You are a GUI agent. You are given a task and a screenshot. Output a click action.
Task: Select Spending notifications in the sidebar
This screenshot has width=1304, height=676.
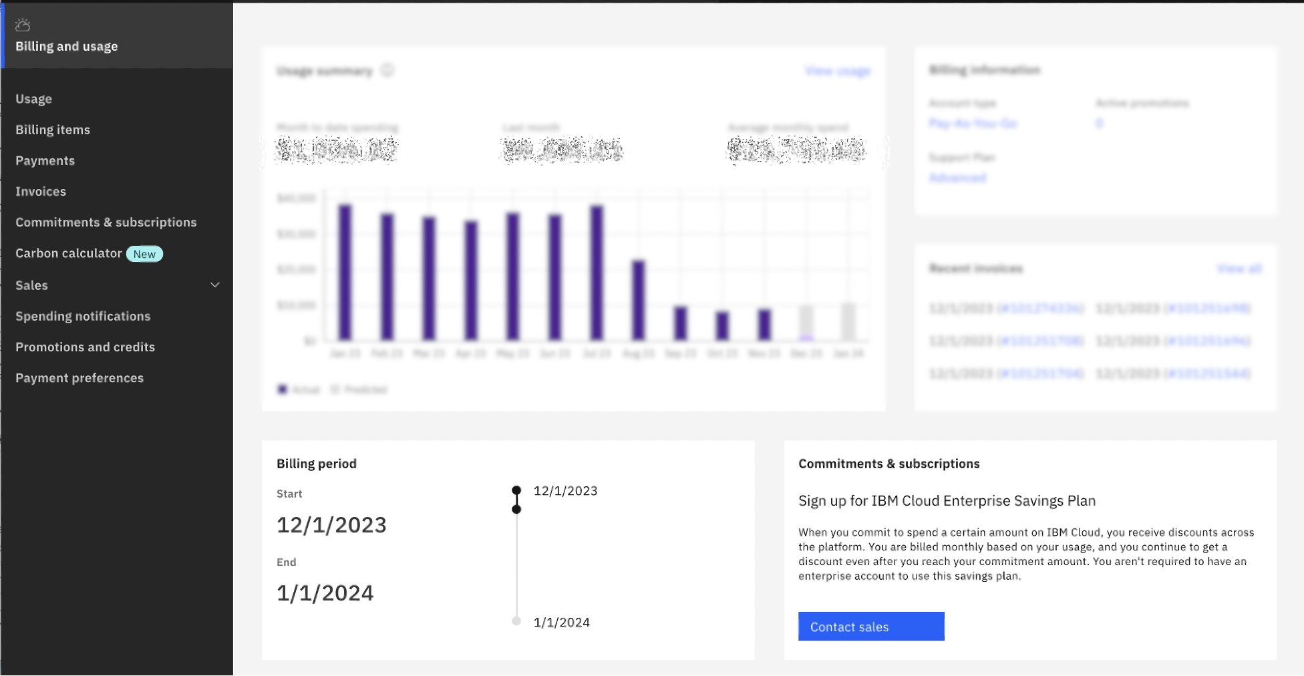[83, 316]
